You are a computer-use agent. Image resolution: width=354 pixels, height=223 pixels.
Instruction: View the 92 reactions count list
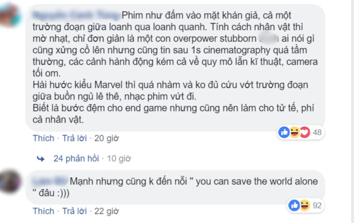click(317, 206)
